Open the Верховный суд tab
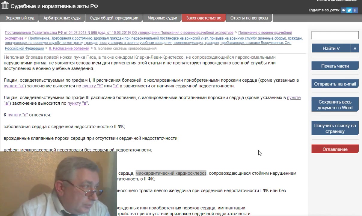 [x=20, y=18]
